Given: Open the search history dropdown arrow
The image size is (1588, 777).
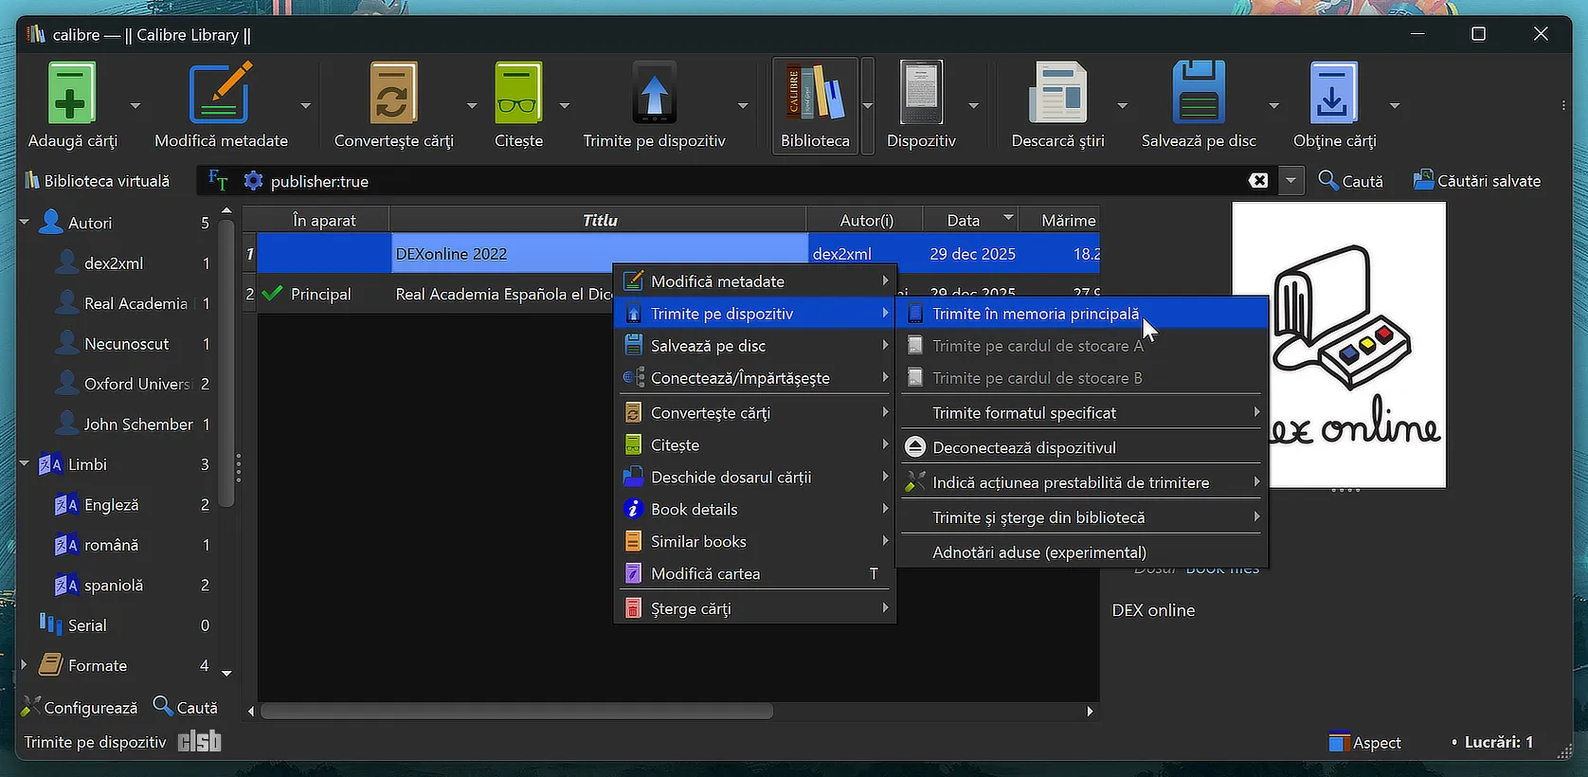Looking at the screenshot, I should (1290, 181).
